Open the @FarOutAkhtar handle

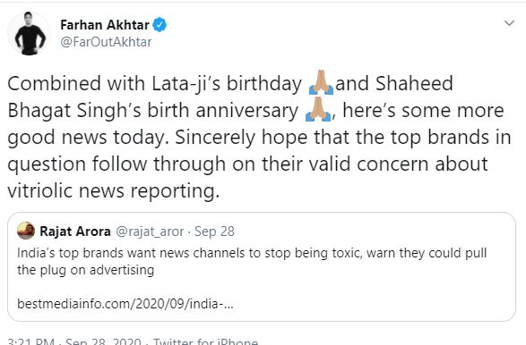(x=106, y=42)
